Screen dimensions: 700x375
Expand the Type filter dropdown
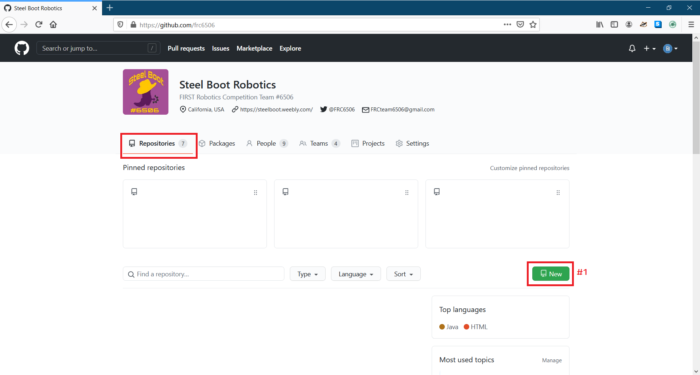[308, 274]
